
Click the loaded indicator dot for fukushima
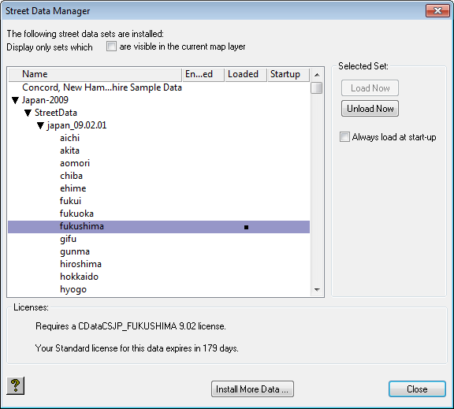(246, 227)
